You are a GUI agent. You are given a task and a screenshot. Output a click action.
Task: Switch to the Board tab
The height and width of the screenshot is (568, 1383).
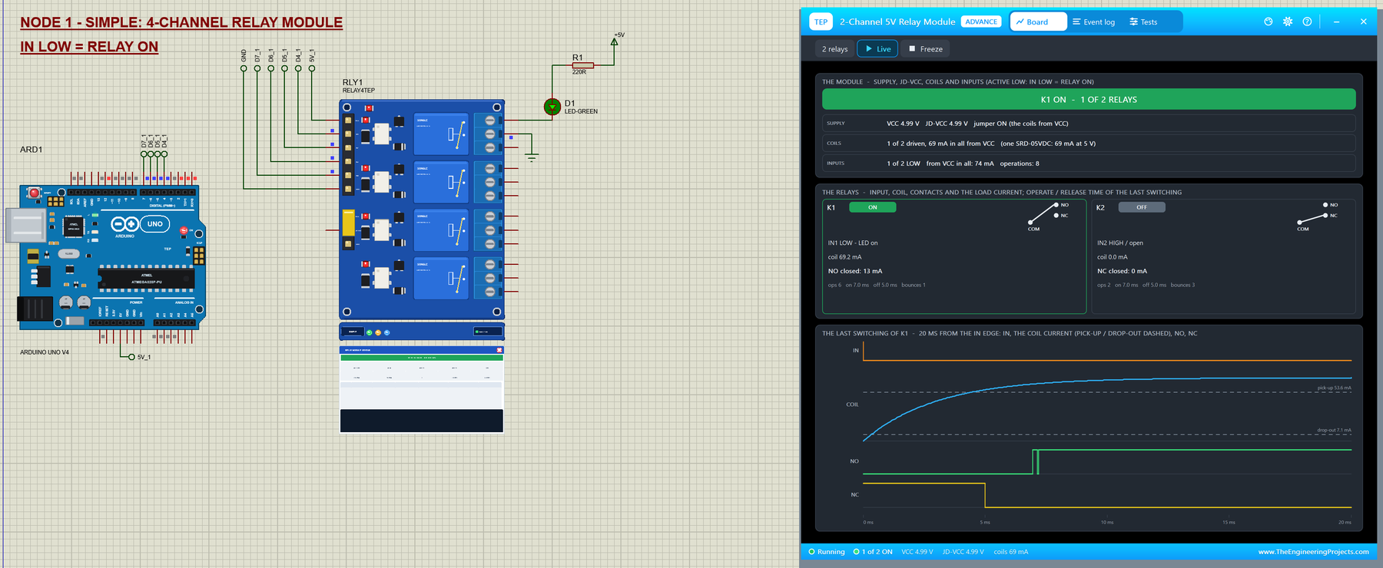coord(1038,21)
